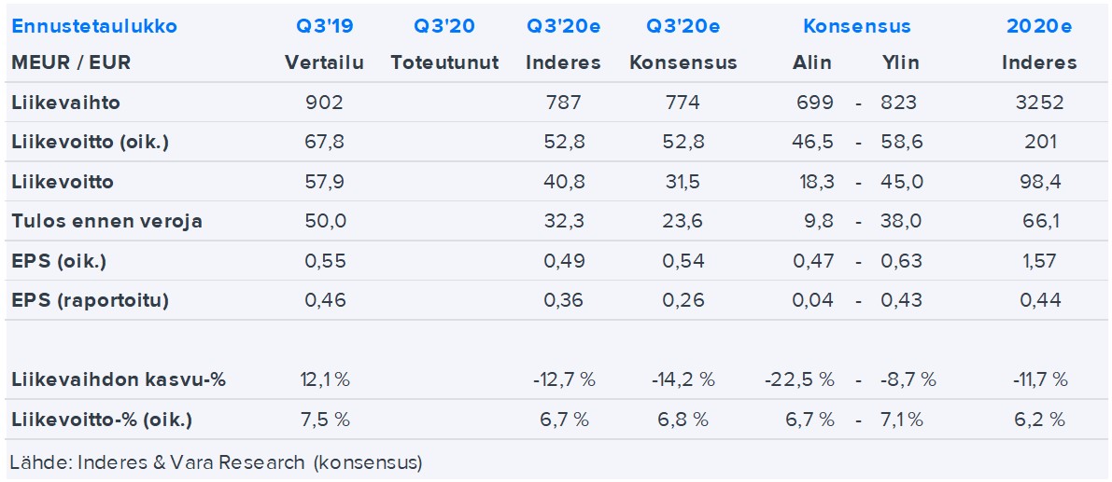Select the Liikevoitto (oik.) row label
This screenshot has height=482, width=1112.
click(x=91, y=143)
